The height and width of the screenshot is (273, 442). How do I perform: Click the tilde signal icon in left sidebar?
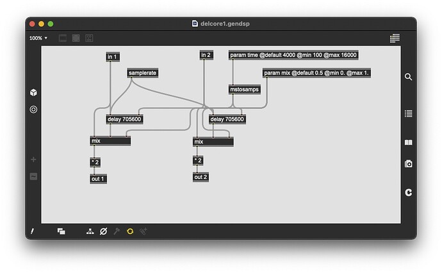click(x=33, y=176)
